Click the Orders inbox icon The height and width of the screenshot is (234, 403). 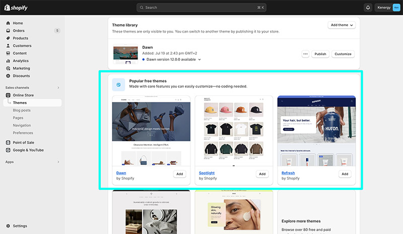click(8, 31)
